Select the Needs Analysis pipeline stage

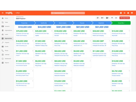[64, 23]
